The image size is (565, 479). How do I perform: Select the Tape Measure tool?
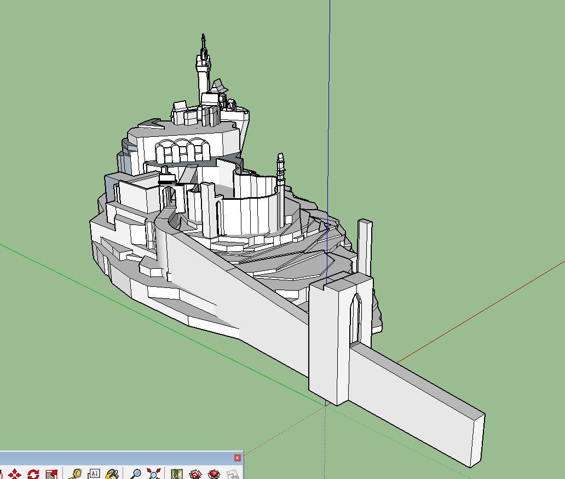(x=76, y=474)
